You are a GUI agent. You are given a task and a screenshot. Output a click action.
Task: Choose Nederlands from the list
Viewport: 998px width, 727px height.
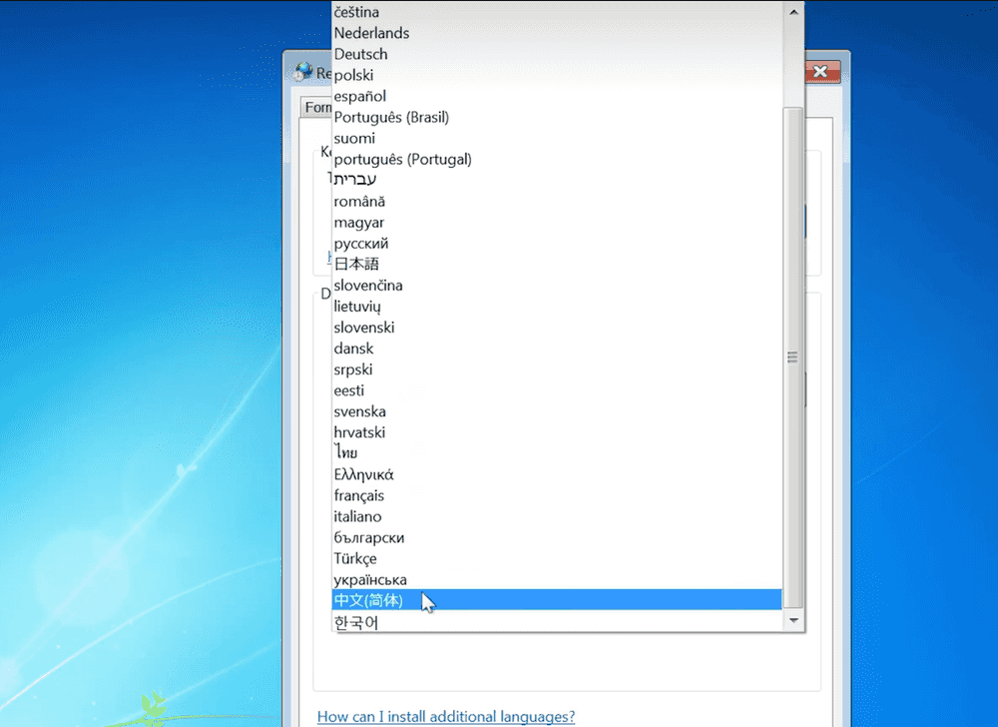[x=371, y=33]
